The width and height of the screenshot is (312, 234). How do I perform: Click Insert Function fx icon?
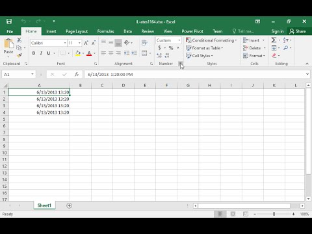click(x=77, y=74)
